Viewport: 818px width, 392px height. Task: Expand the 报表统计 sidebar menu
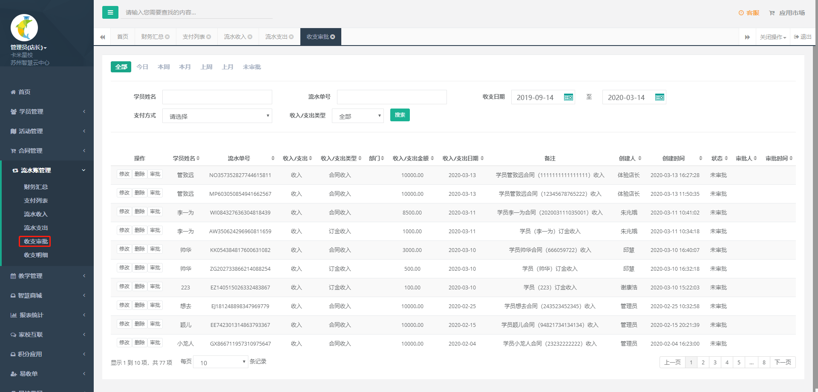pyautogui.click(x=47, y=315)
